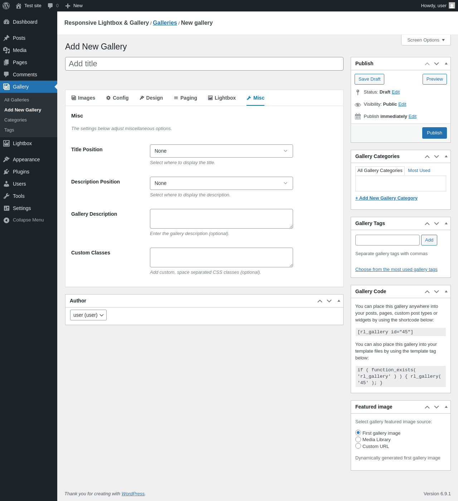Click the Status key icon in Publish
458x501 pixels.
[x=358, y=92]
